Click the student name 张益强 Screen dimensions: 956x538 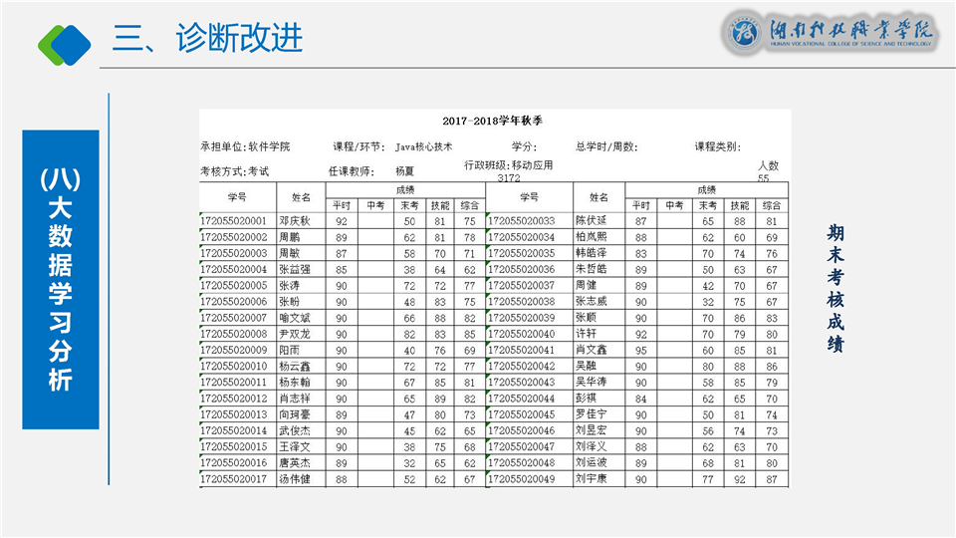point(295,269)
